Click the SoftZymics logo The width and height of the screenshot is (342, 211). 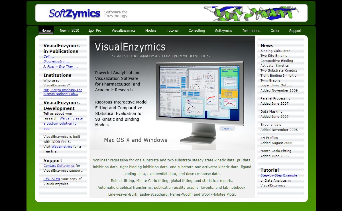coord(74,13)
